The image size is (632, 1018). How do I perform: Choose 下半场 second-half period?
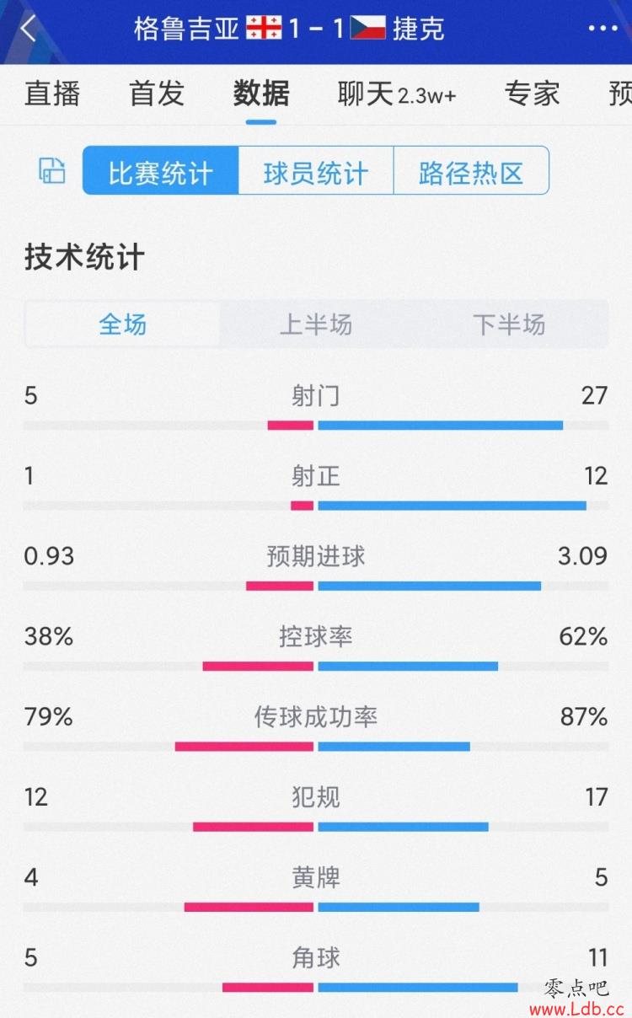coord(509,324)
